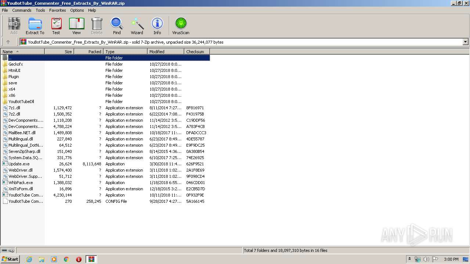Select the x64 folder
Image resolution: width=470 pixels, height=264 pixels.
coord(105,89)
